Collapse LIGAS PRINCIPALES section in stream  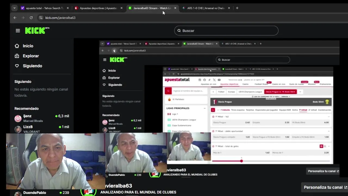[205, 108]
